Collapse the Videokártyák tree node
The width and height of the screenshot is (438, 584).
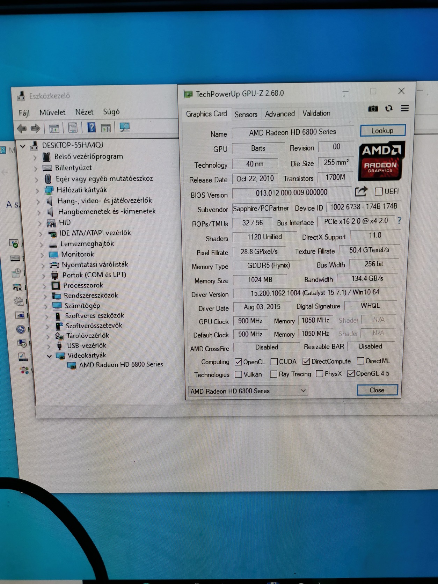49,356
